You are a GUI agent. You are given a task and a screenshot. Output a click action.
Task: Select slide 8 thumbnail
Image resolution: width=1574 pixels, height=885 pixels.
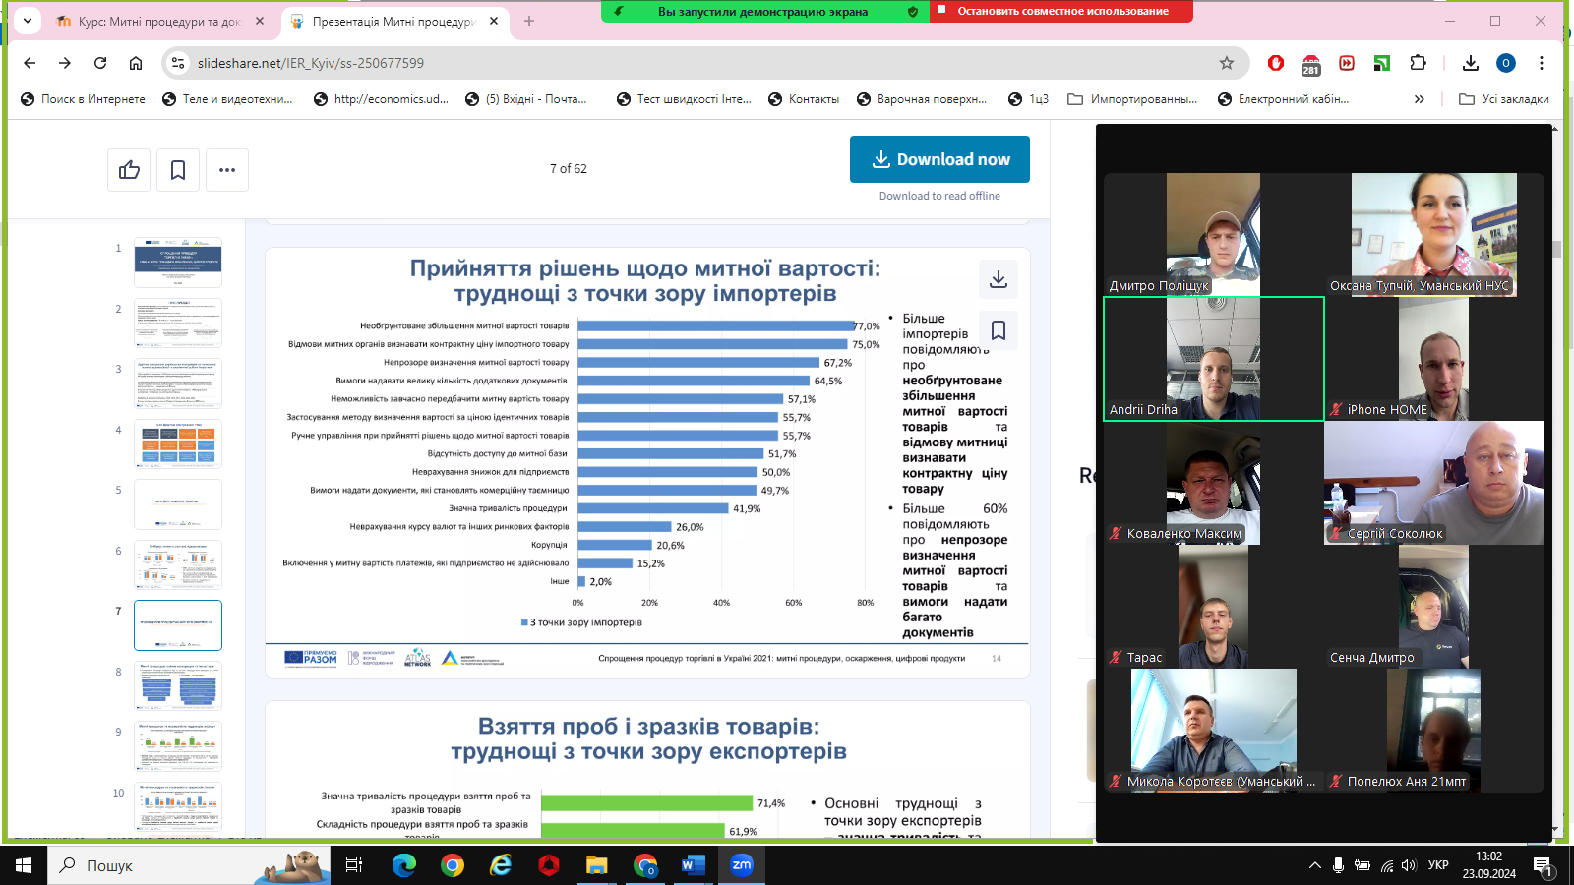coord(178,685)
